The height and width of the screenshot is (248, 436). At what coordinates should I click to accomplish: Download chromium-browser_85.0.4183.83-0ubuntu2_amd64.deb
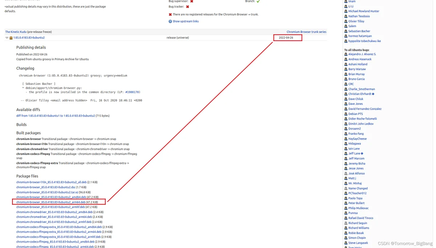[x=51, y=197]
